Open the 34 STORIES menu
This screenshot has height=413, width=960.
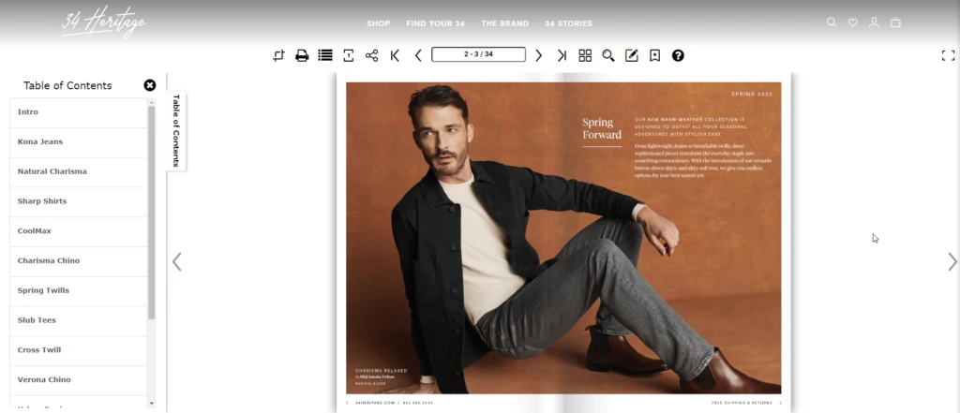pyautogui.click(x=569, y=23)
